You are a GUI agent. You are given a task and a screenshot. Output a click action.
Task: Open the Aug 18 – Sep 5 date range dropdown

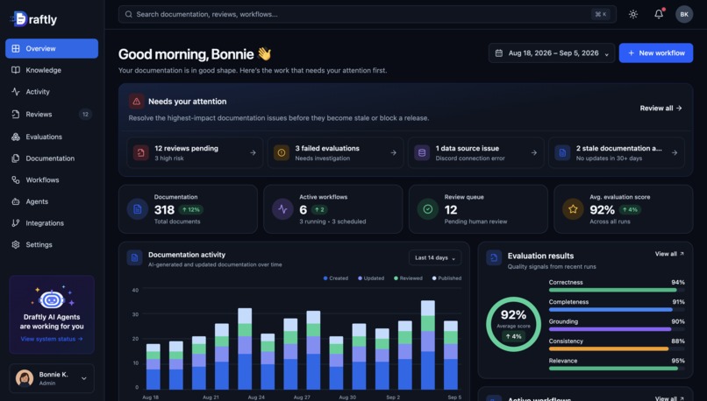[552, 53]
